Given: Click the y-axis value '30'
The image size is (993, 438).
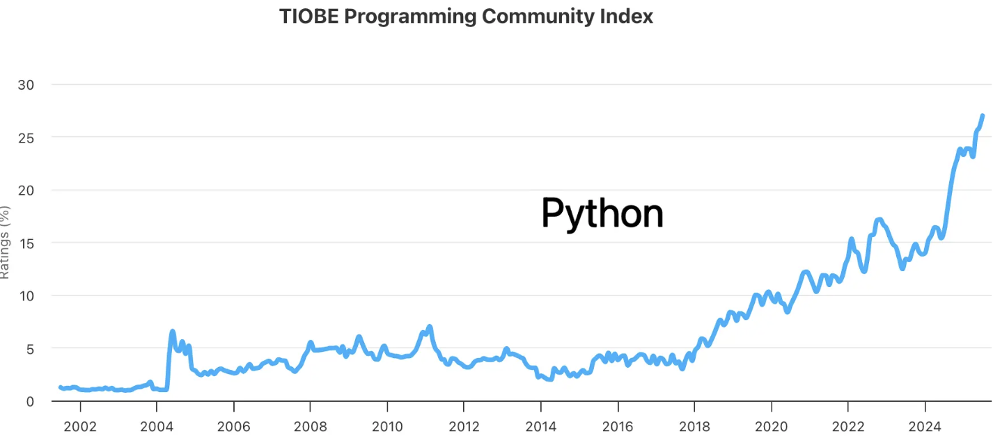Looking at the screenshot, I should pyautogui.click(x=26, y=84).
